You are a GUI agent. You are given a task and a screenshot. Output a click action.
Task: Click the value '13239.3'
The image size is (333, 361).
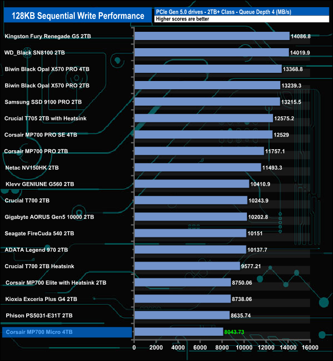click(292, 86)
